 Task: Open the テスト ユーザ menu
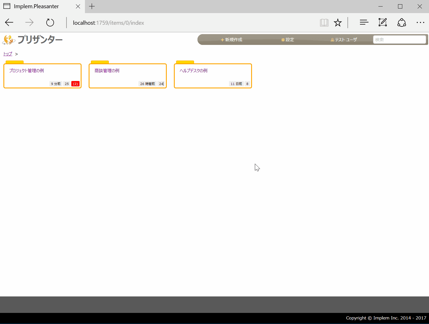(x=344, y=40)
